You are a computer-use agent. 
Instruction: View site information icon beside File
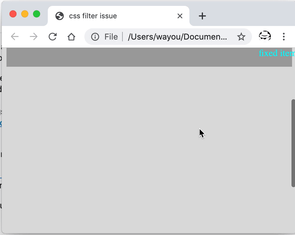tap(95, 37)
